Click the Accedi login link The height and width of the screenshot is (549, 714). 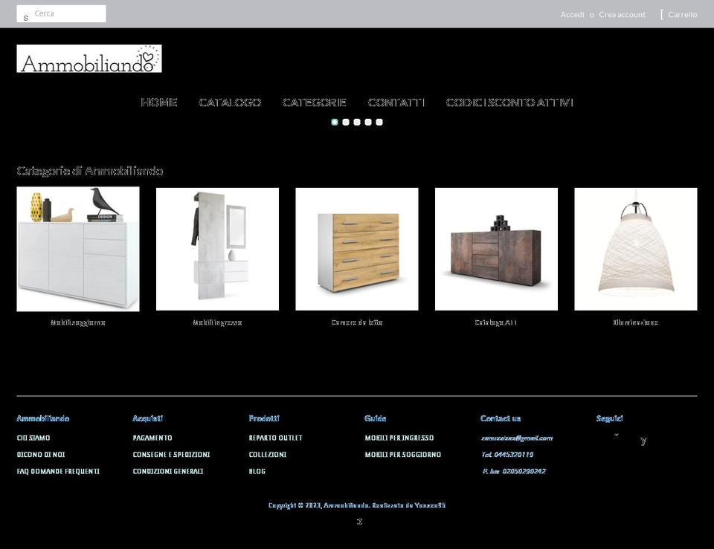click(x=573, y=15)
